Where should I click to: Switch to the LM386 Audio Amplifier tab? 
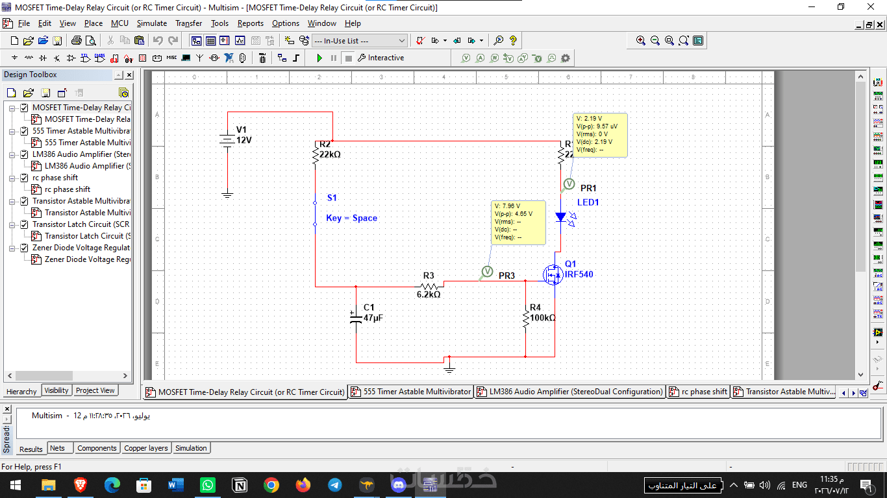coord(570,392)
